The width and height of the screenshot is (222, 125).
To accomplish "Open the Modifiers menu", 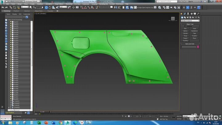I will tap(40, 4).
